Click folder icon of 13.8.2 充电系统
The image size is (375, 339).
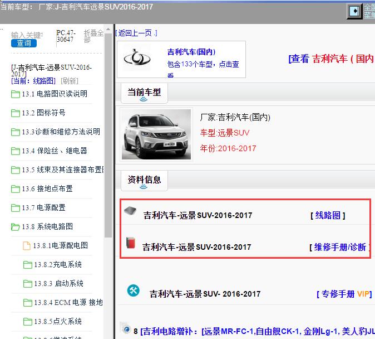[x=28, y=265]
